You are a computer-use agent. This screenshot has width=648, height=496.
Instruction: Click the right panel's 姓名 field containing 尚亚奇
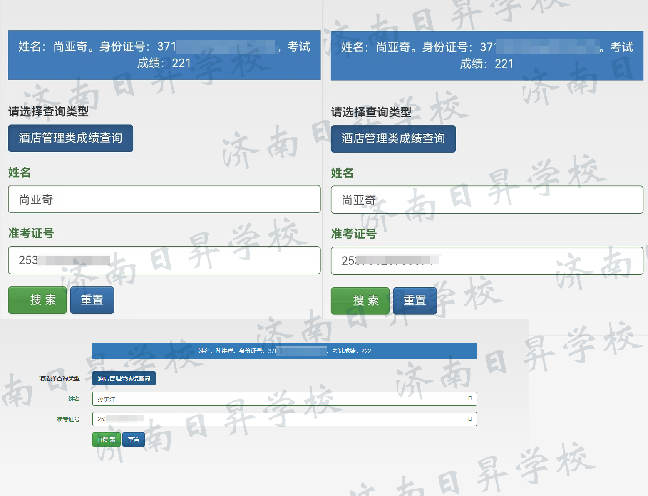(487, 200)
